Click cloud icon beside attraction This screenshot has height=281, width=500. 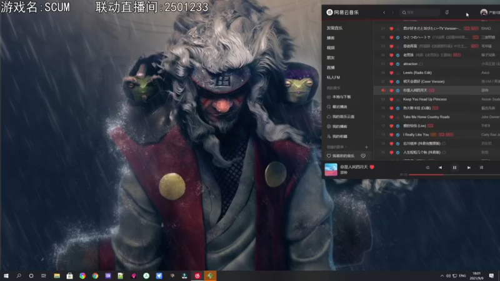point(421,64)
